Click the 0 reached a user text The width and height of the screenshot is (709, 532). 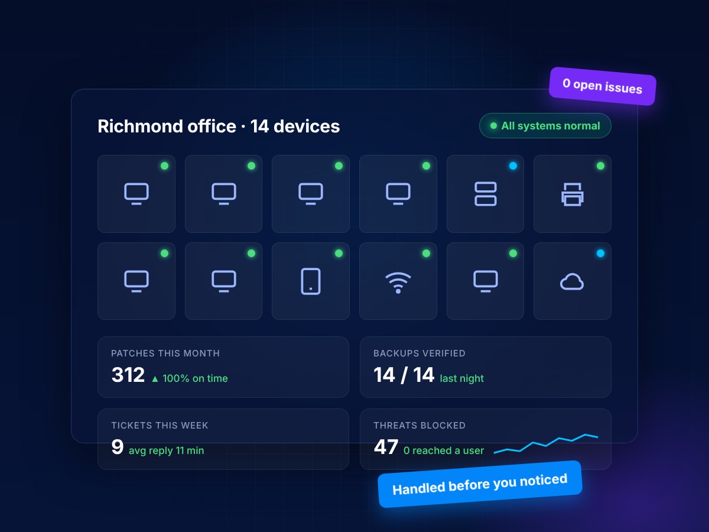(x=444, y=450)
